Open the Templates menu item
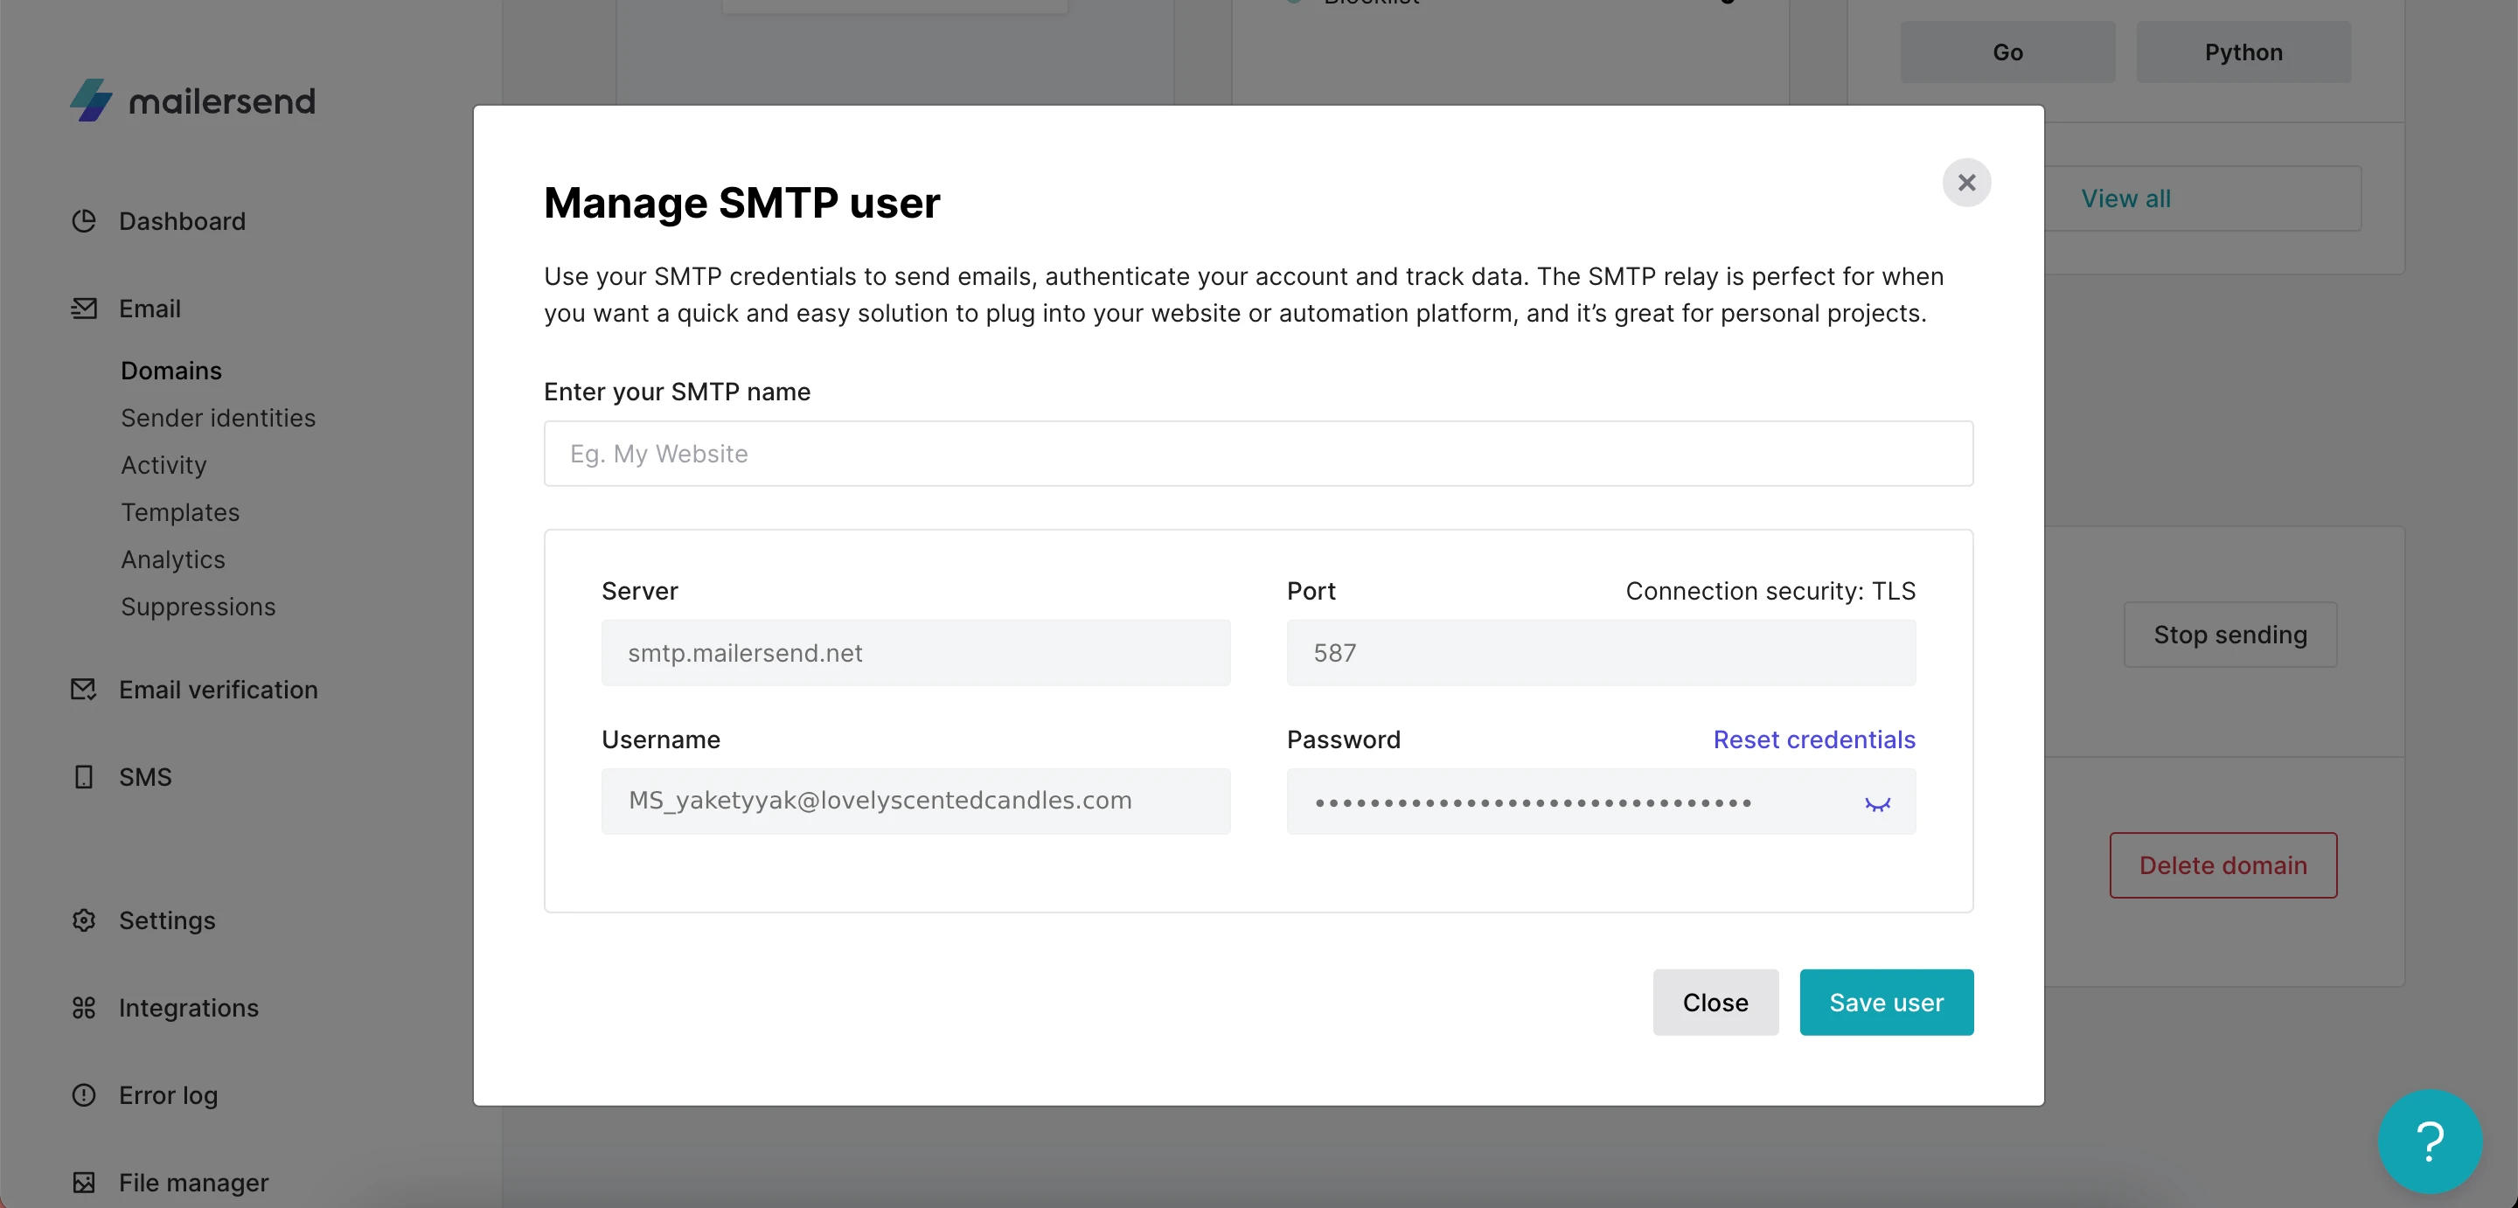This screenshot has height=1208, width=2518. pos(180,512)
